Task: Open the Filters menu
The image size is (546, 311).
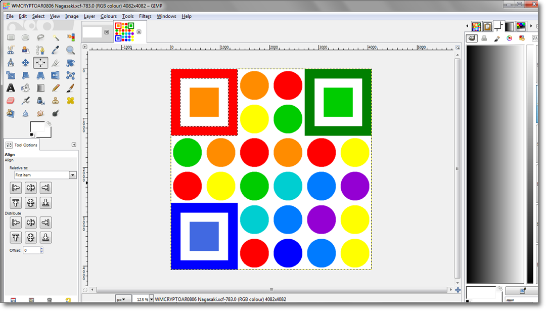Action: 145,16
